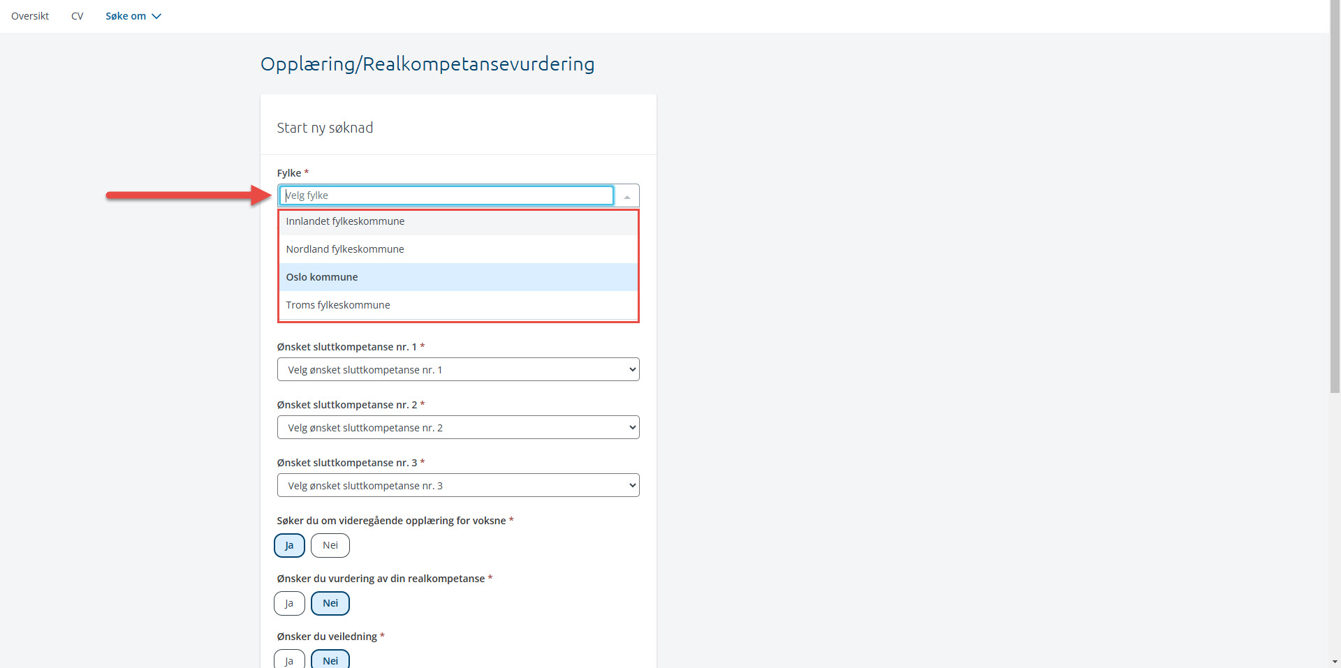The image size is (1341, 668).
Task: Select Ja for Ønsker du veiledning
Action: [289, 660]
